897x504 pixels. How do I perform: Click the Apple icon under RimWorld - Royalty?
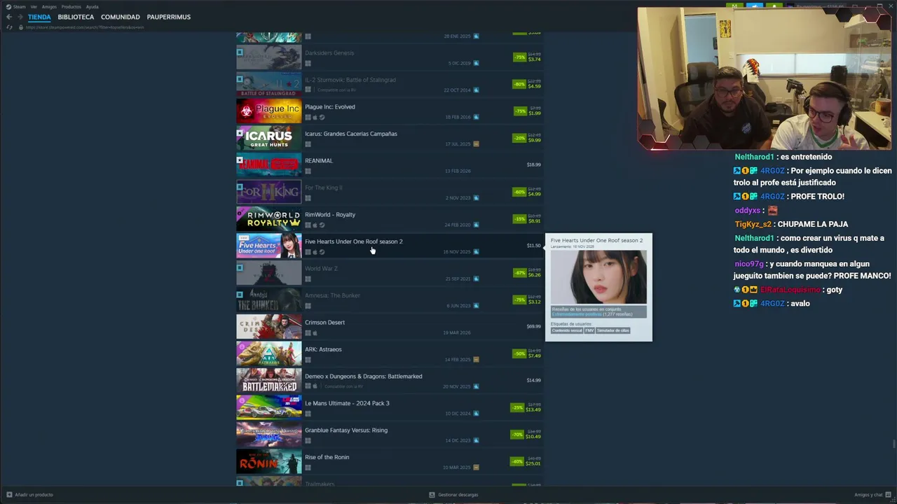315,225
